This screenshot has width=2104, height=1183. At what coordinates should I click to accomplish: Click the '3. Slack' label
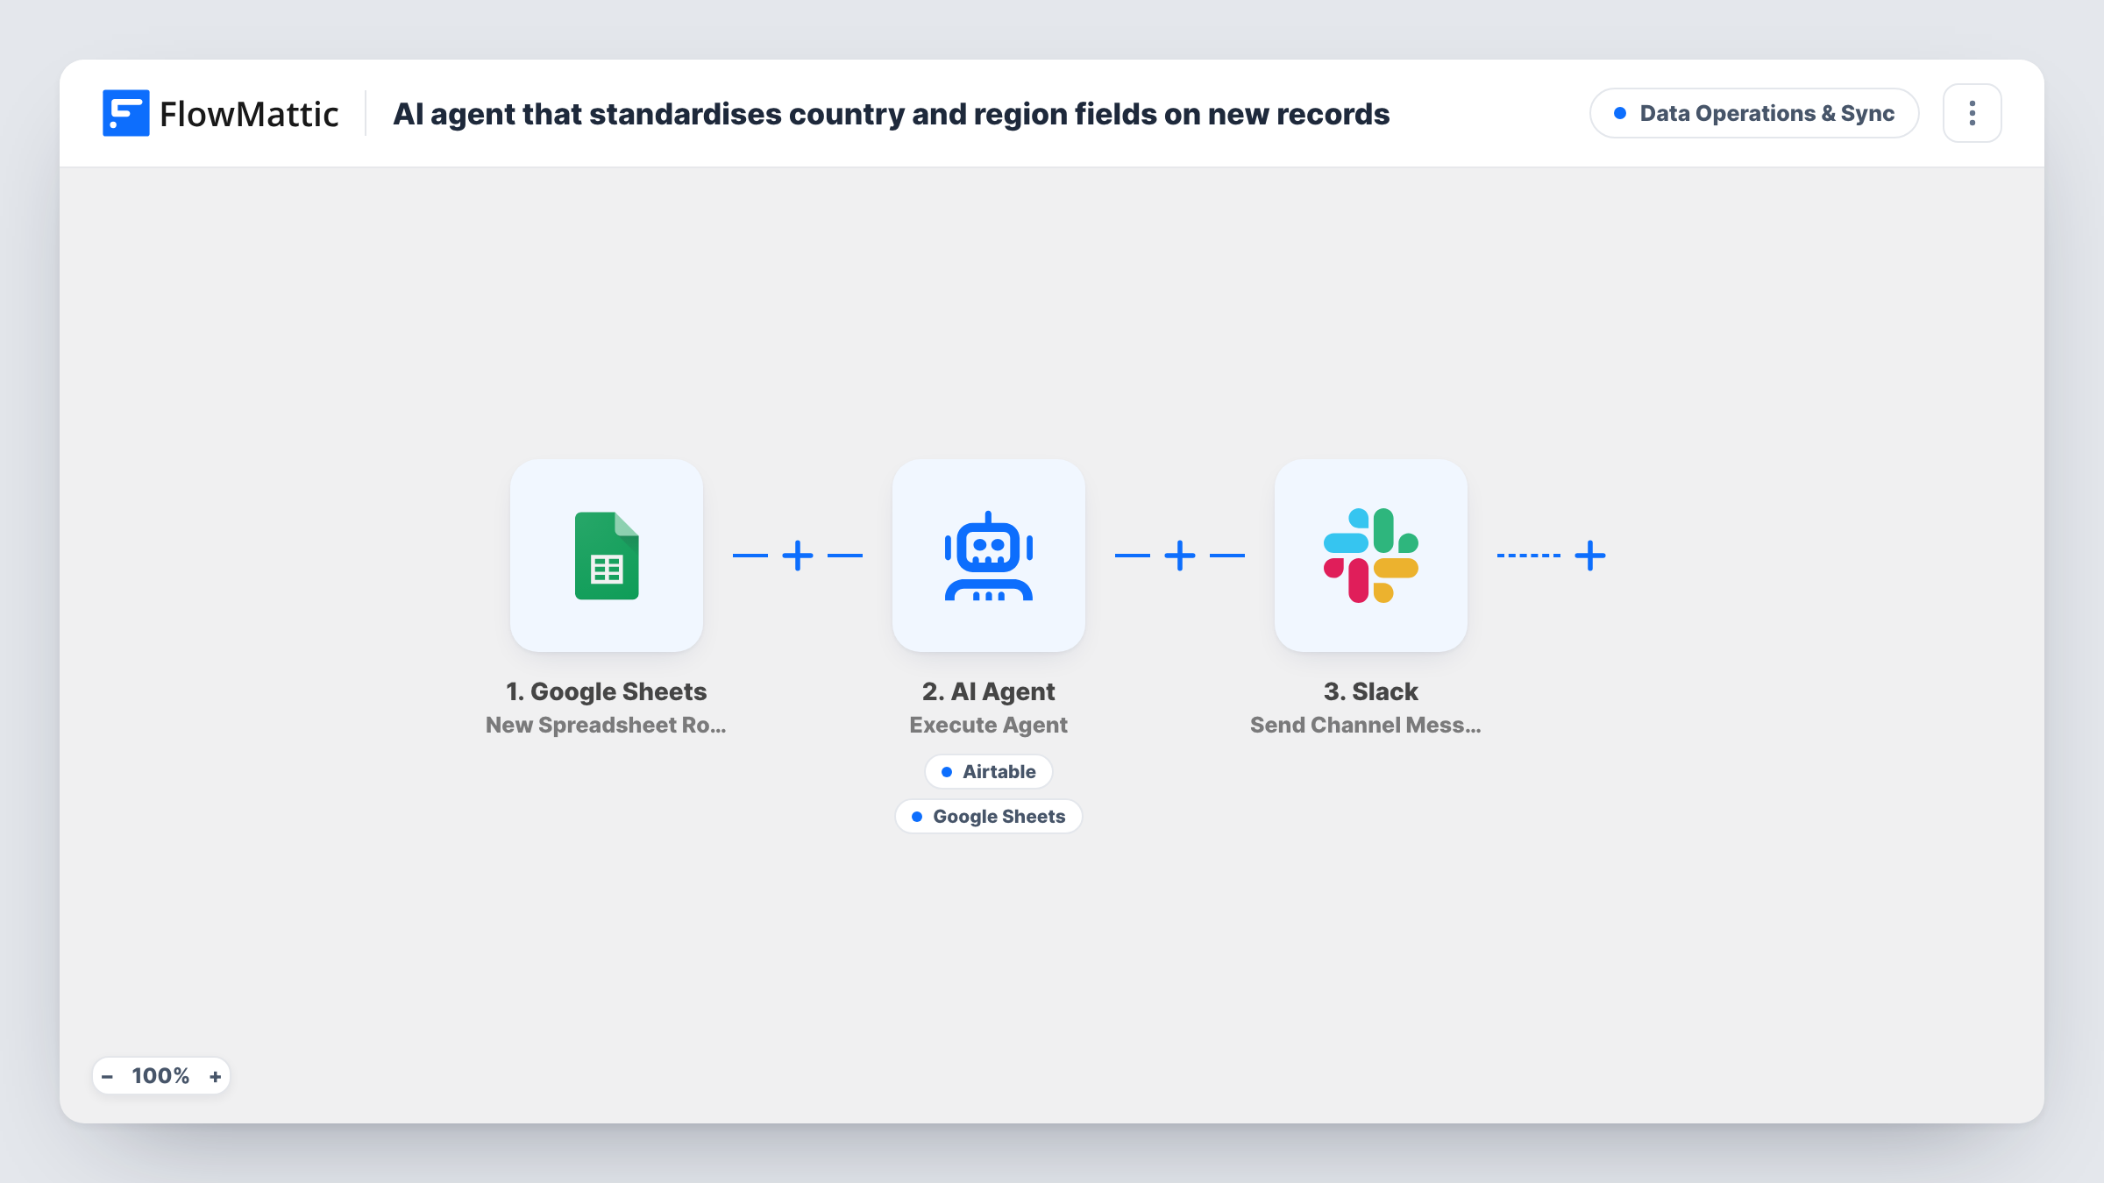point(1371,691)
